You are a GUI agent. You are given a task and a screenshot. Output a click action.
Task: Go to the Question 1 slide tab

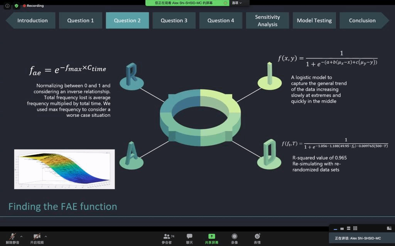click(x=80, y=20)
